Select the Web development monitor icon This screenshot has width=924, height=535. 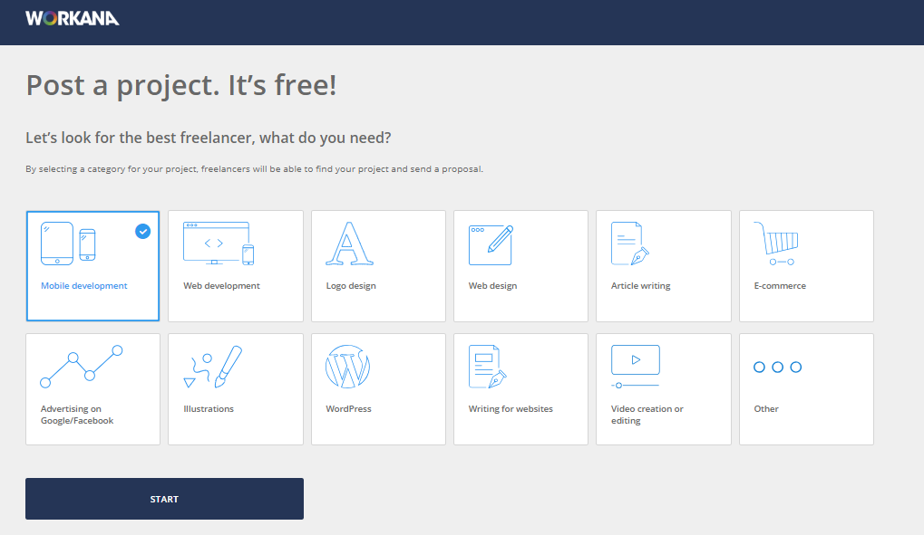218,244
